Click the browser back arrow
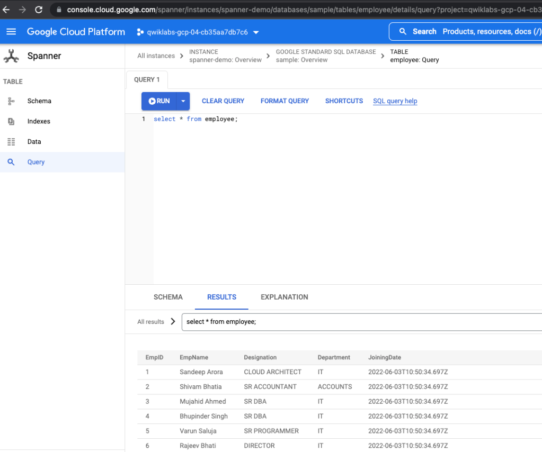 (x=6, y=10)
